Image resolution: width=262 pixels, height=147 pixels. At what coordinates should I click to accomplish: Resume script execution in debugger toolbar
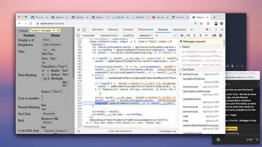coord(182,36)
